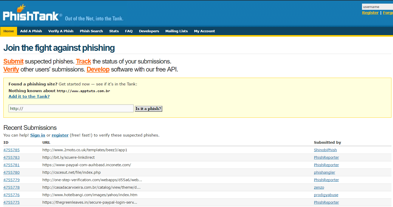The width and height of the screenshot is (393, 207).
Task: Open submission ID 4755781
Action: pos(11,165)
